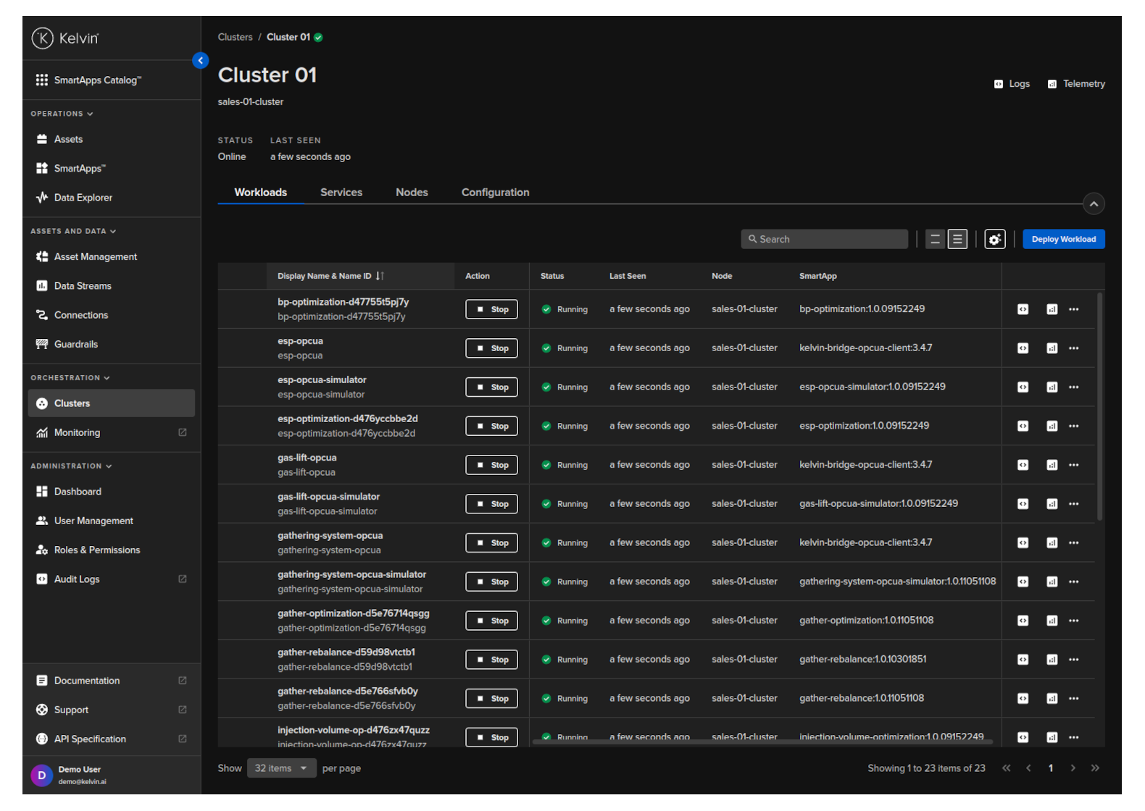The height and width of the screenshot is (811, 1145).
Task: Collapse the cluster header with chevron button
Action: [x=1094, y=204]
